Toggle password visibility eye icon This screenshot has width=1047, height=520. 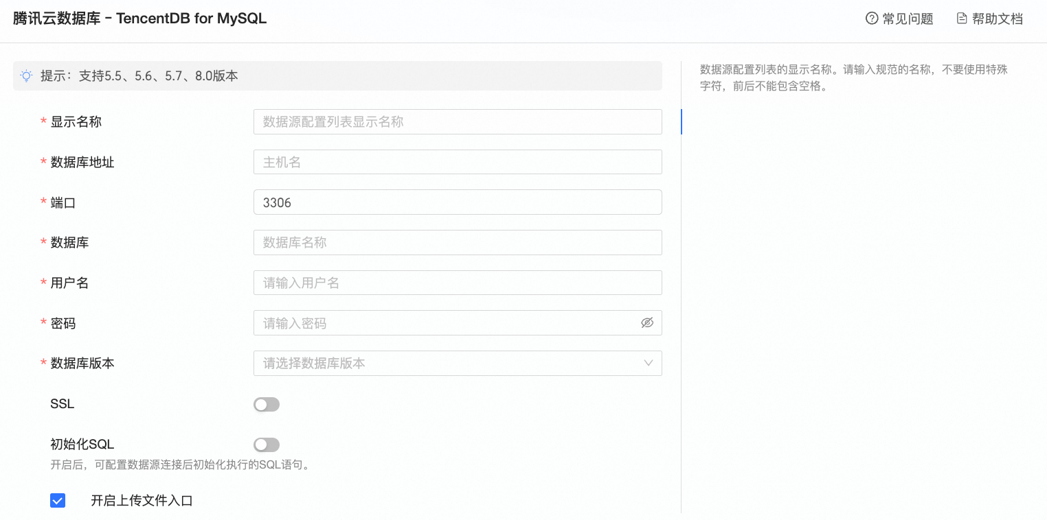[647, 322]
